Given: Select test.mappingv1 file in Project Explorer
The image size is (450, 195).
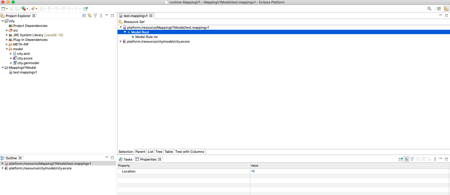Looking at the screenshot, I should 25,72.
